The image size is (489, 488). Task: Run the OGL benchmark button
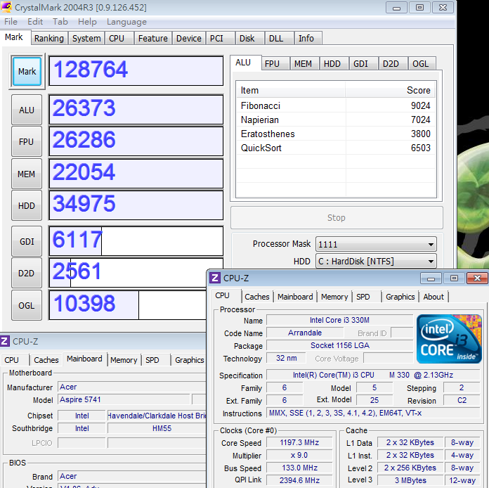[x=27, y=305]
